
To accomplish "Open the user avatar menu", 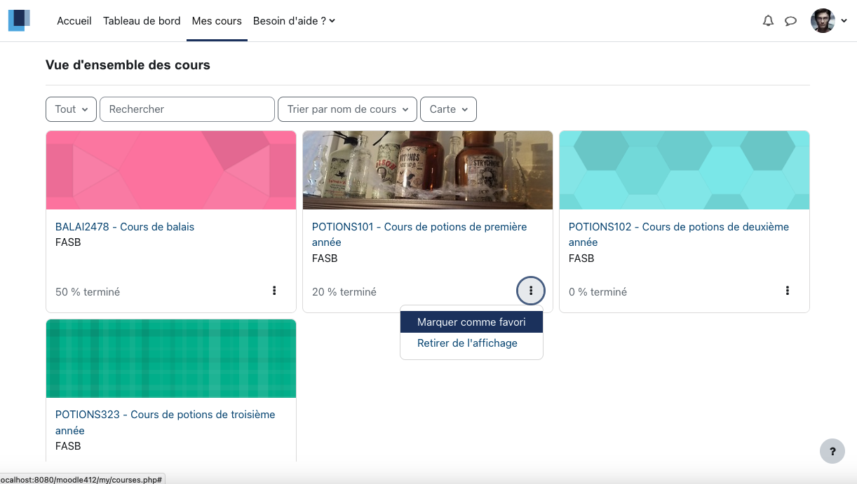I will (828, 21).
